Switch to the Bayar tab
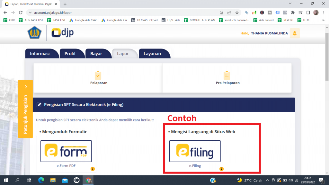329x185 pixels. click(x=96, y=54)
